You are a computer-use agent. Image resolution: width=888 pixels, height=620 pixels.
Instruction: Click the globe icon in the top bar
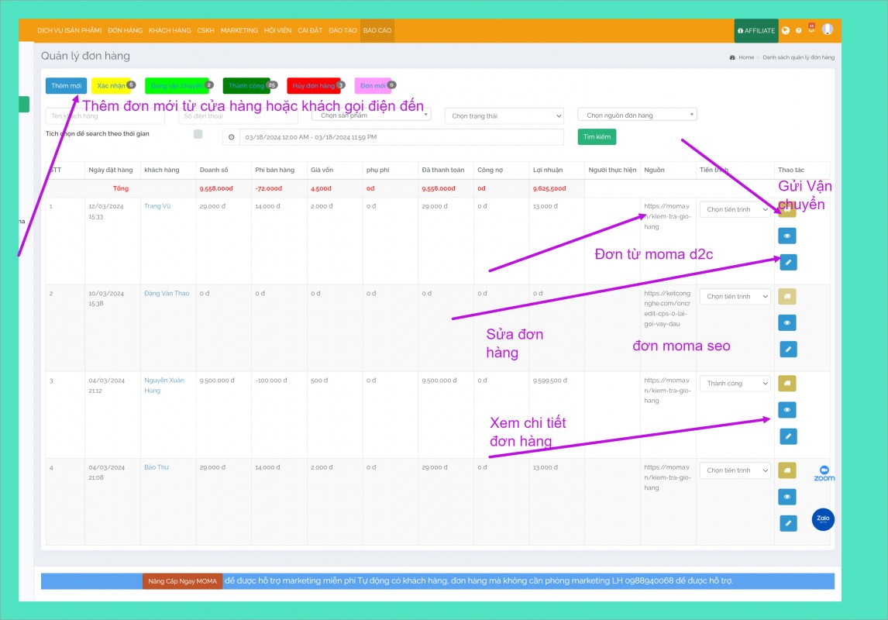786,31
